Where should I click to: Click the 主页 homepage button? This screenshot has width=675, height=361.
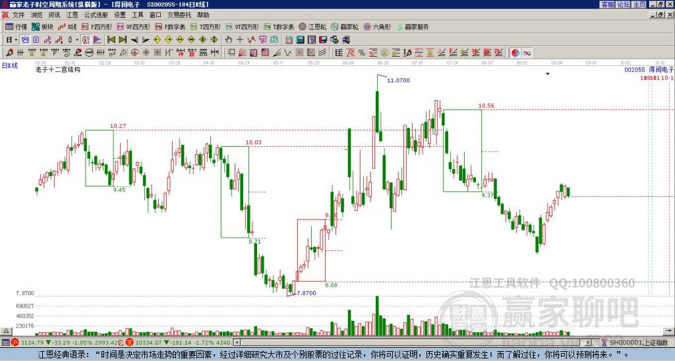(639, 5)
